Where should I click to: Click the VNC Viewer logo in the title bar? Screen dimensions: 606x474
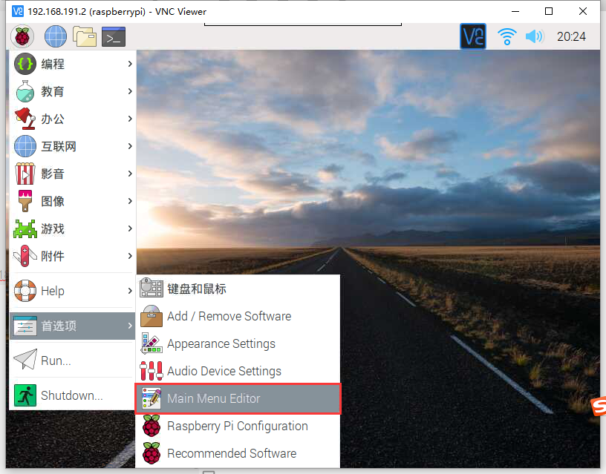pos(18,12)
